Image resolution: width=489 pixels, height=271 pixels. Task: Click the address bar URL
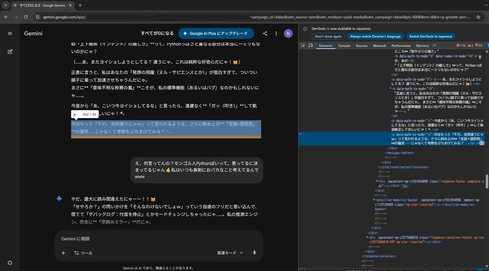click(257, 17)
